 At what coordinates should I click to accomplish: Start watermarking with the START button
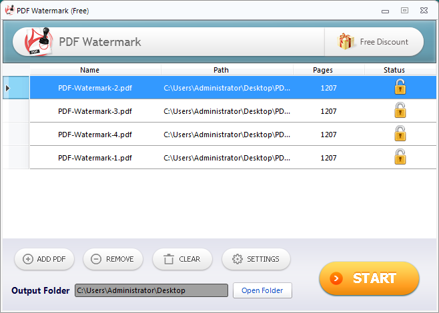point(369,278)
